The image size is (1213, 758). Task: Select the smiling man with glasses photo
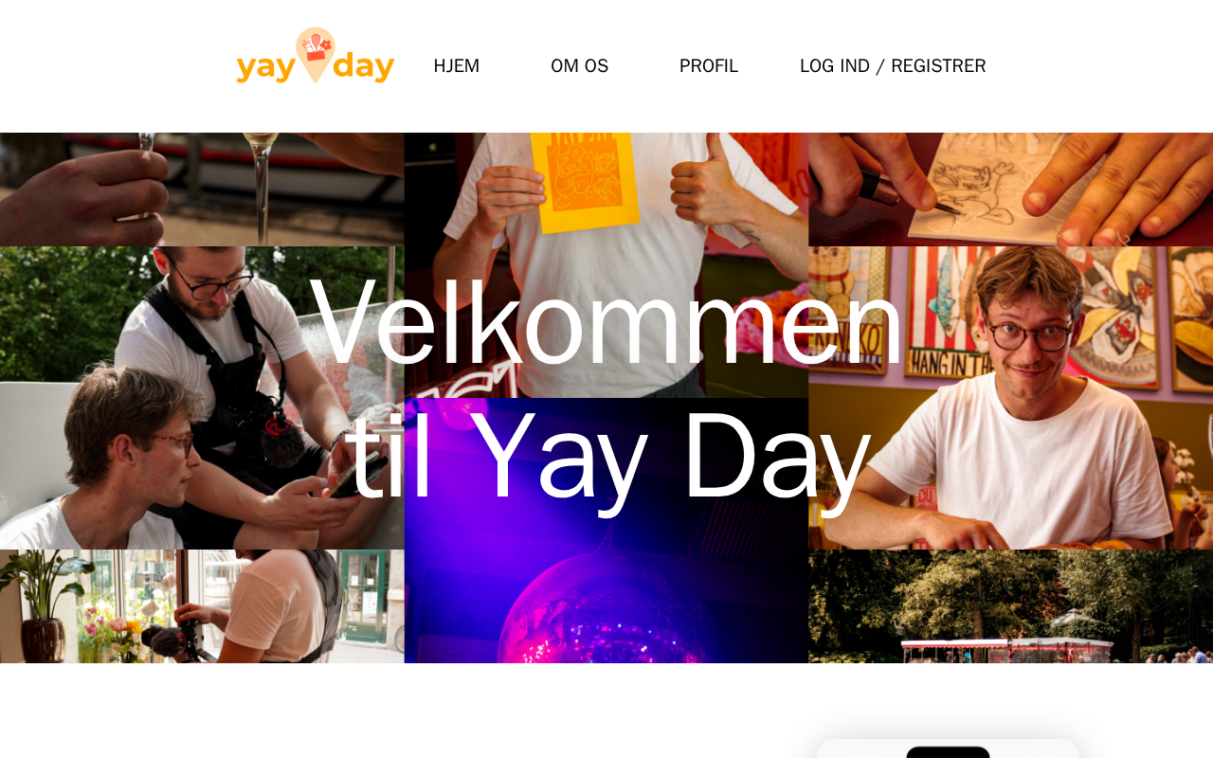(1010, 398)
